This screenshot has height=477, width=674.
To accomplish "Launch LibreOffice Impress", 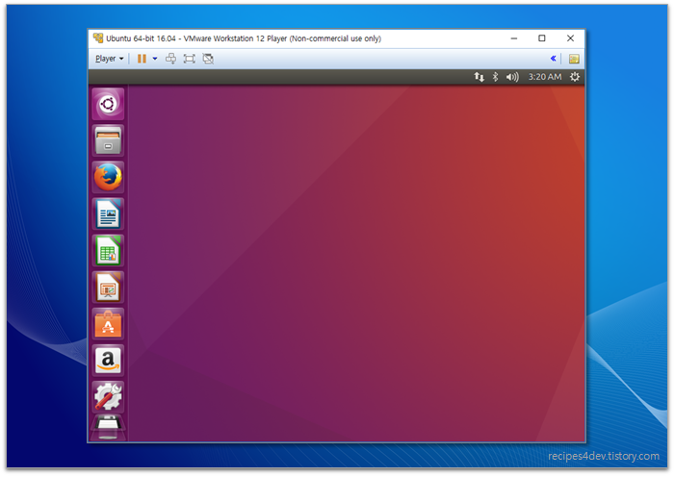I will [108, 287].
